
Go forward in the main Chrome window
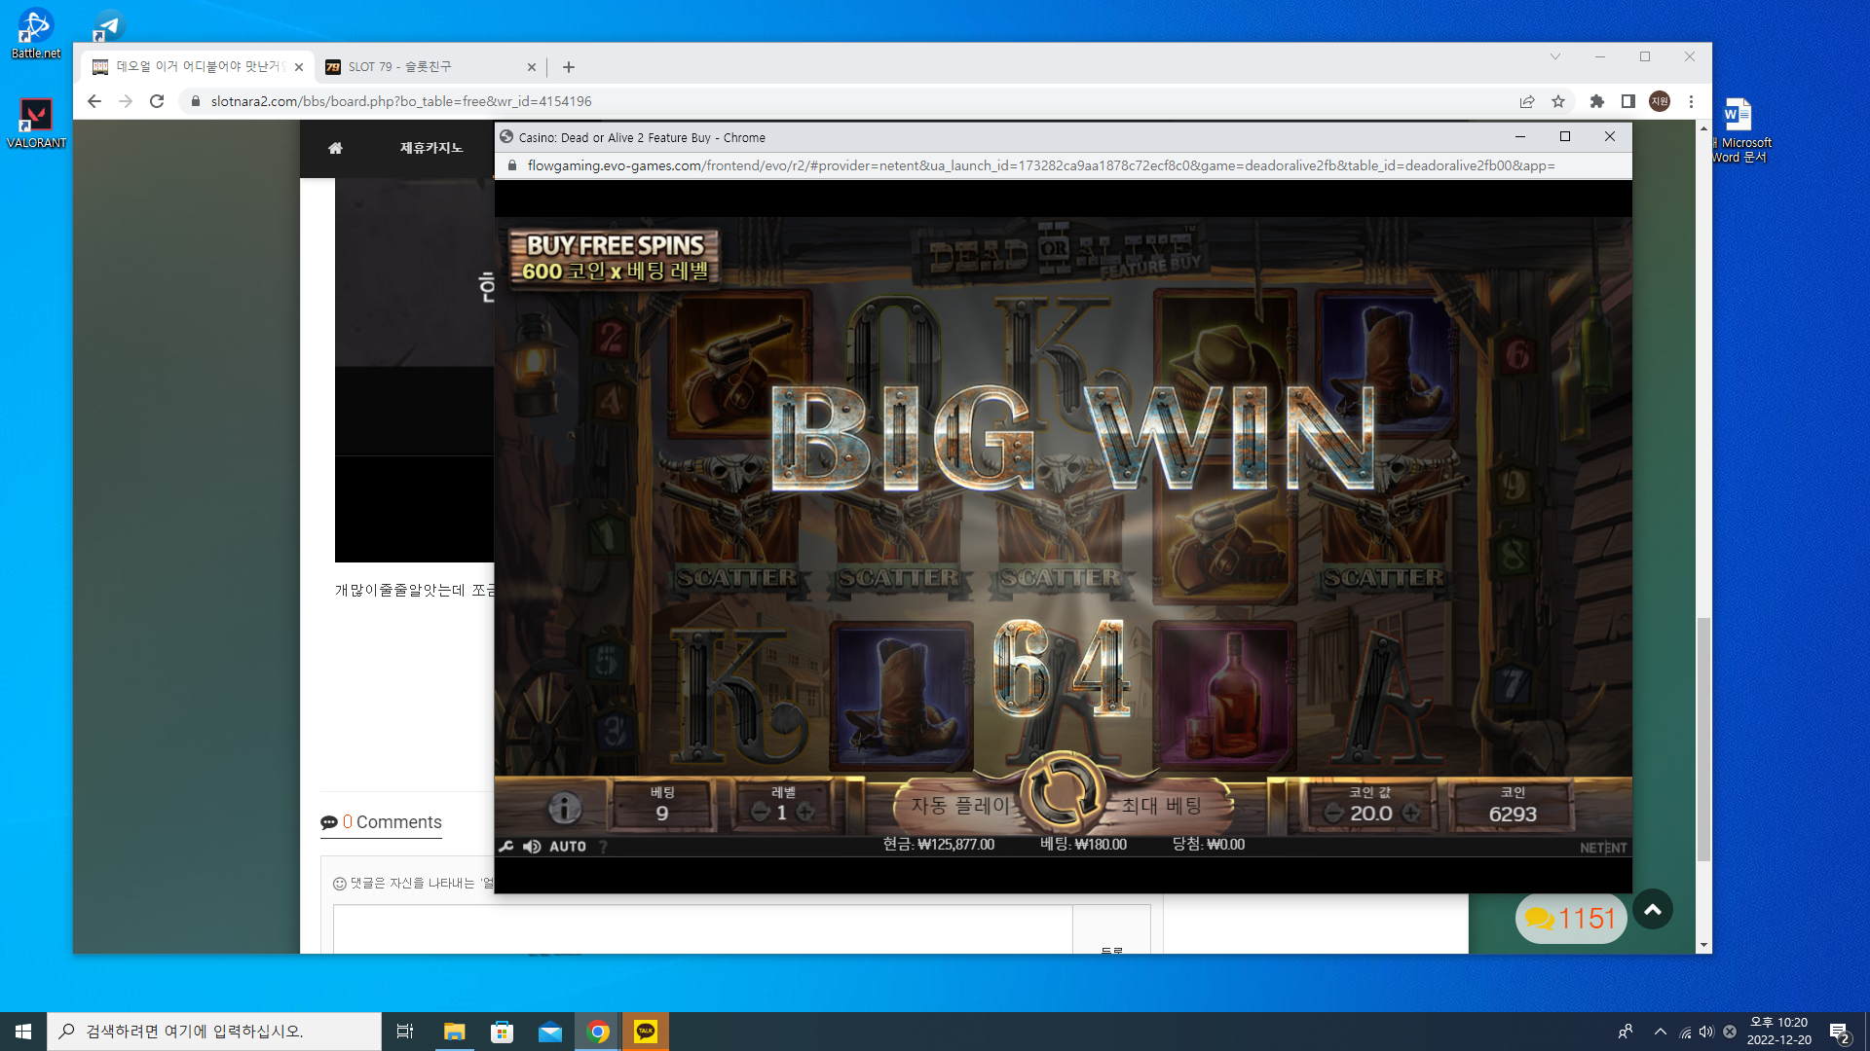[x=126, y=101]
